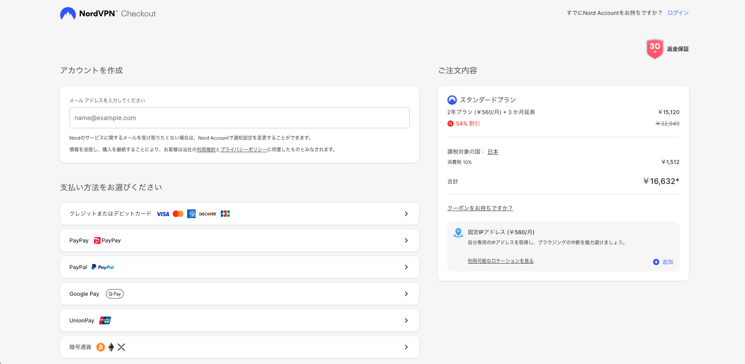Click the 54% 割引 discount text
The height and width of the screenshot is (364, 745).
[468, 124]
